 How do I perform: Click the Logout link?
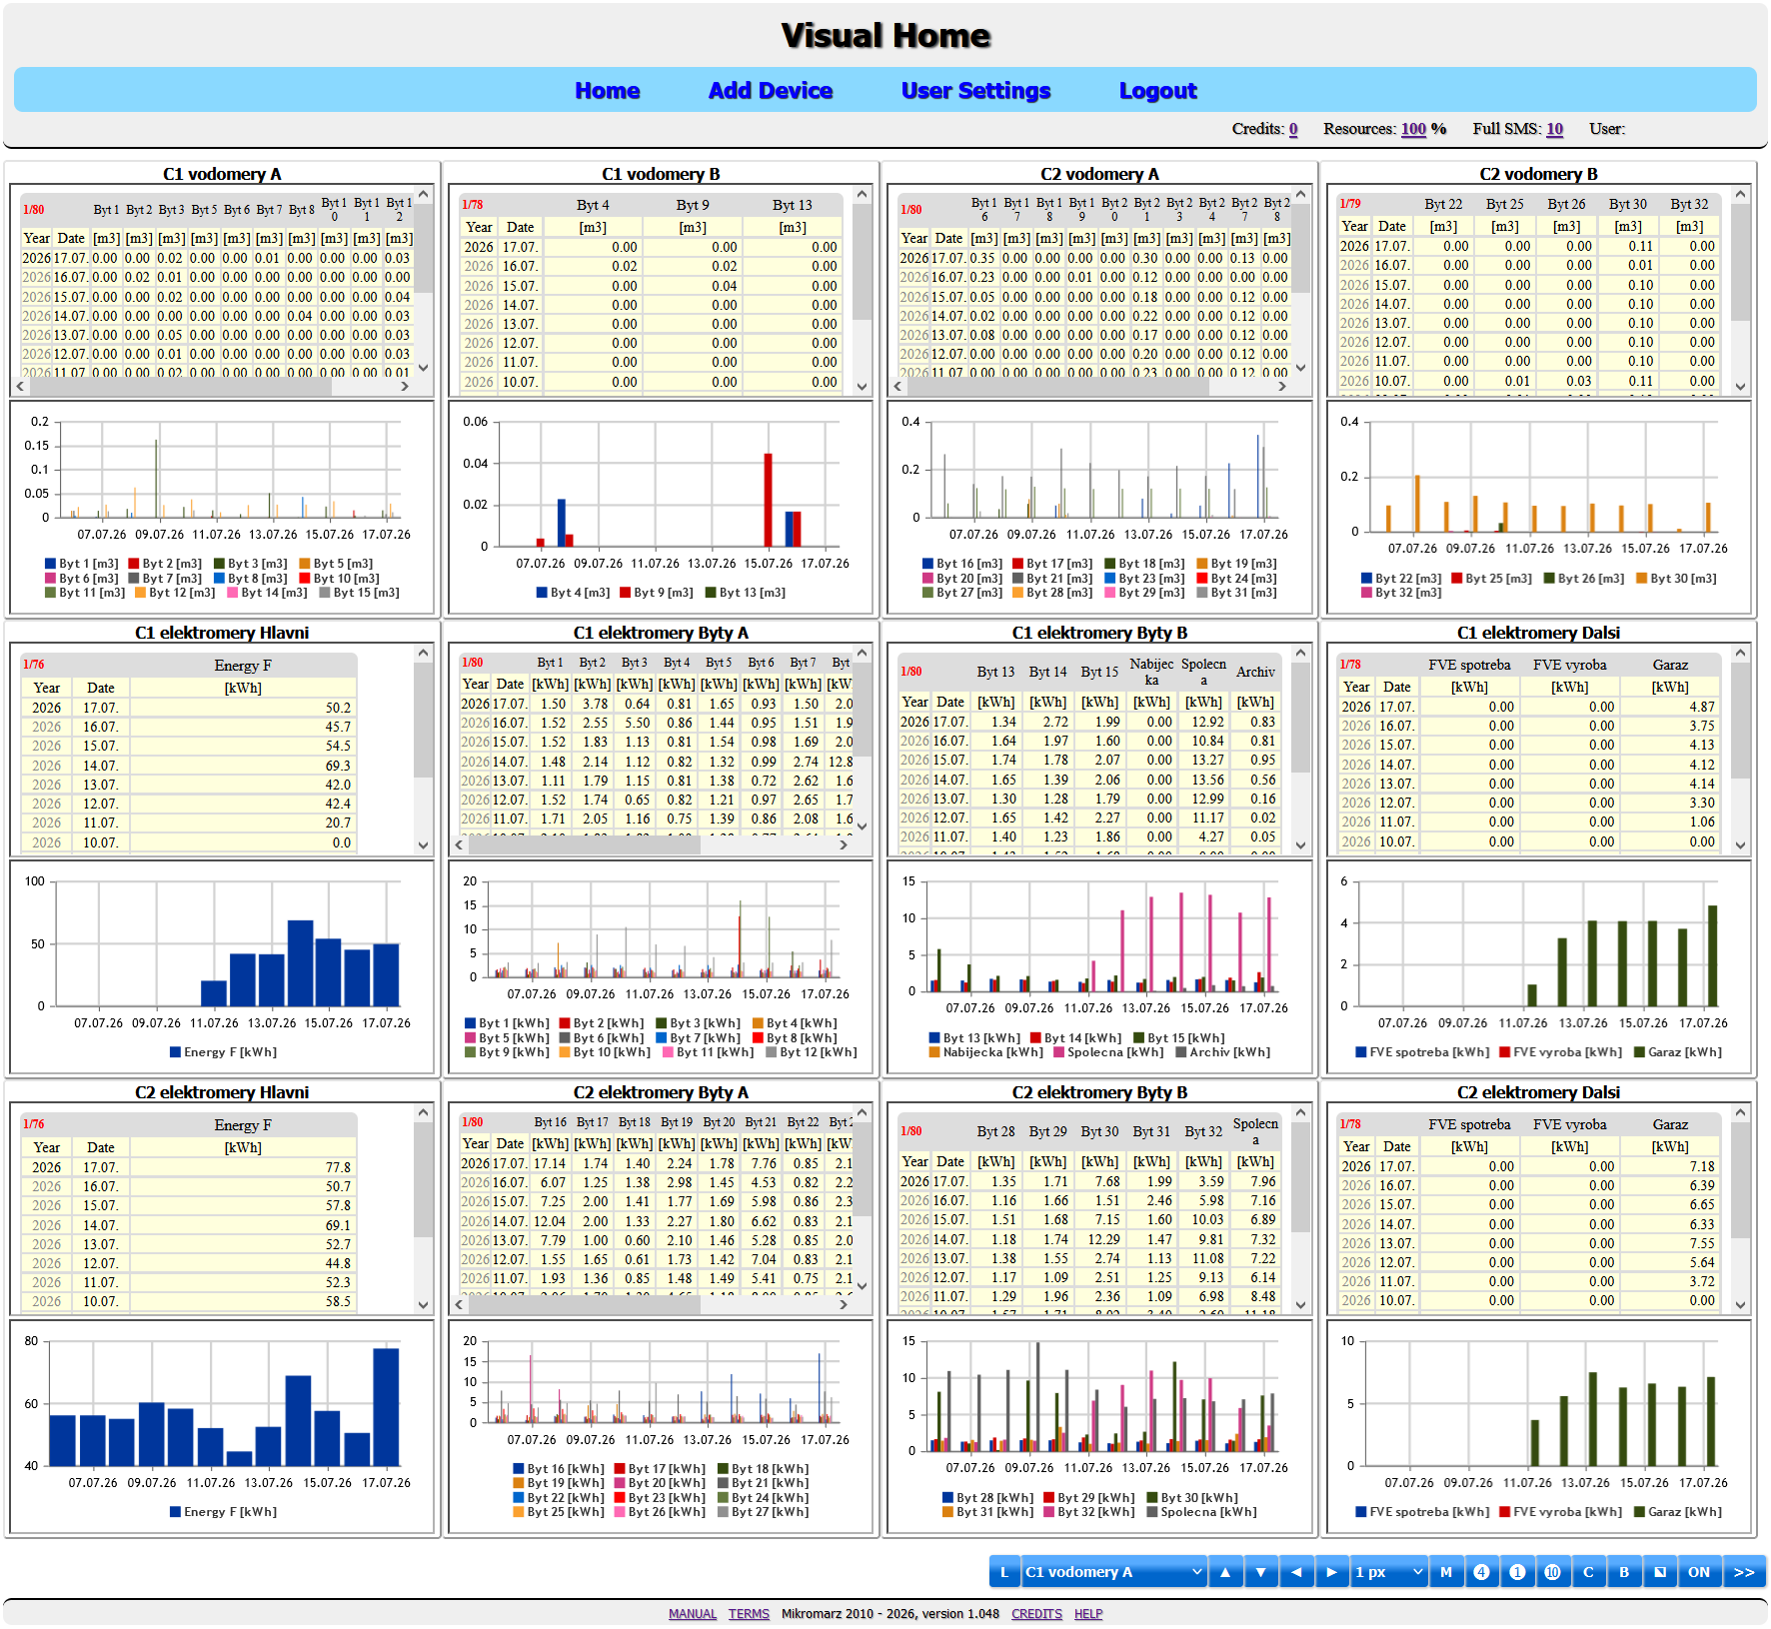click(1157, 91)
